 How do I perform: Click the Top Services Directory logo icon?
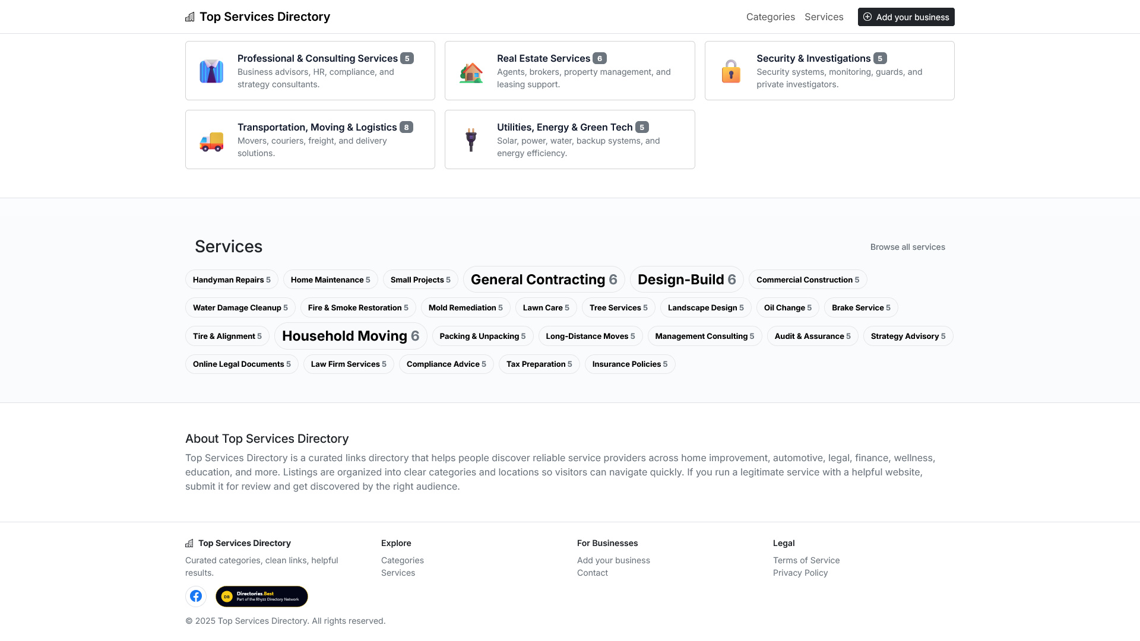coord(189,17)
